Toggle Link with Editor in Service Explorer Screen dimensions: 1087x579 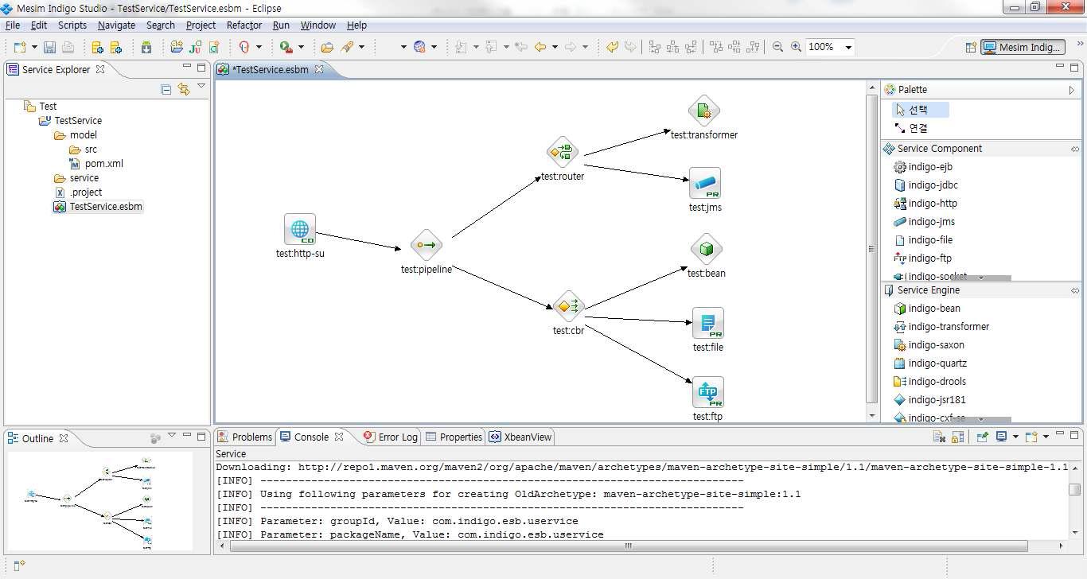(x=184, y=89)
